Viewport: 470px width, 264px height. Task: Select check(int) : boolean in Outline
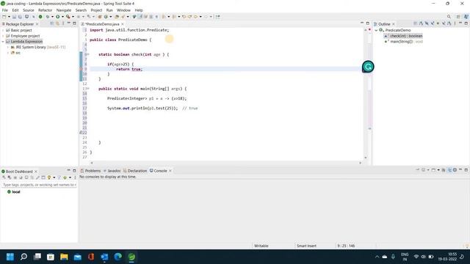(403, 36)
